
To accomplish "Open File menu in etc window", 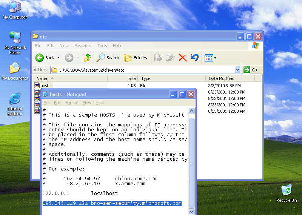I will [38, 46].
